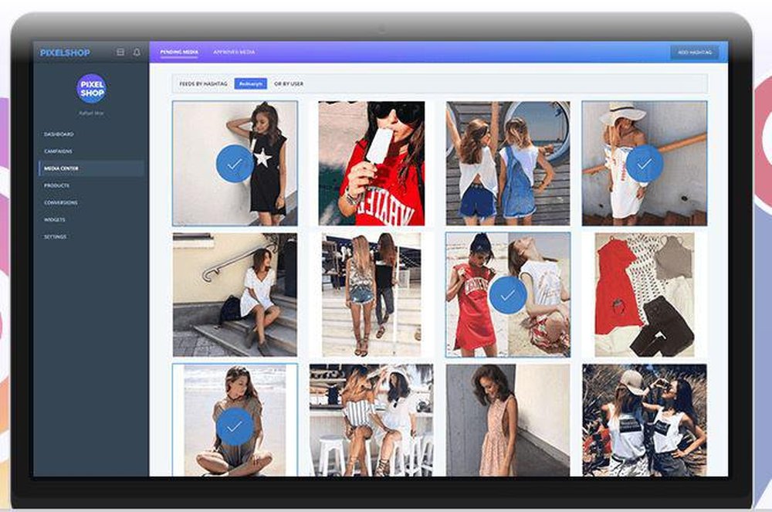The height and width of the screenshot is (512, 772).
Task: Click the notification bell icon
Action: tap(136, 52)
